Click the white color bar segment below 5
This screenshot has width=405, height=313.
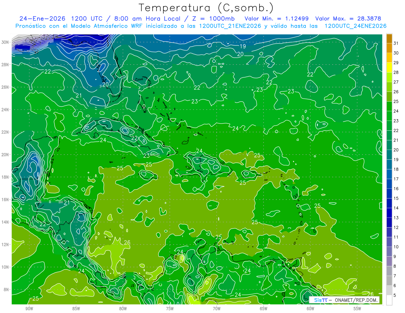pos(389,300)
